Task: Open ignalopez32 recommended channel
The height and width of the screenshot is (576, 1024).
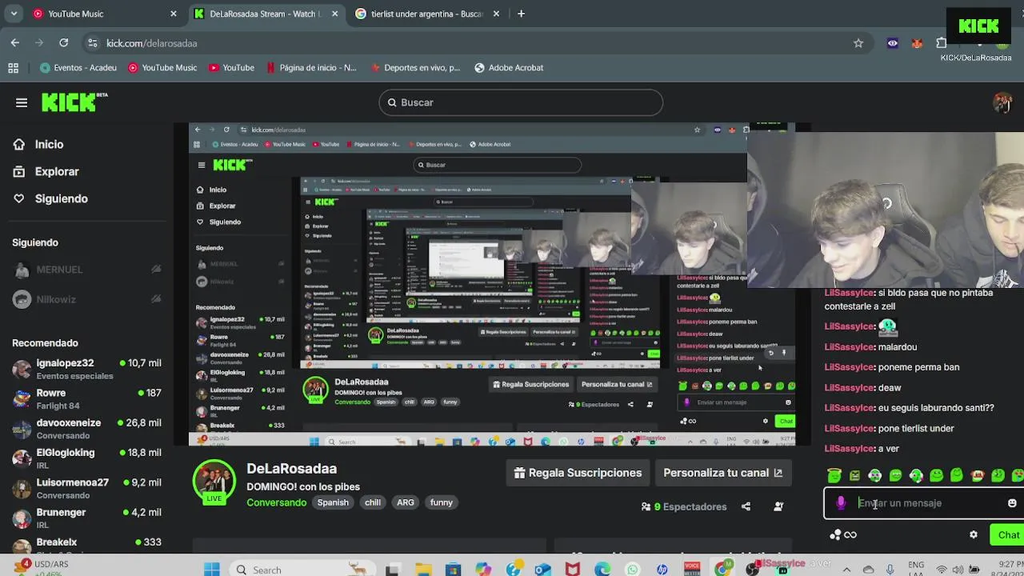Action: pyautogui.click(x=86, y=369)
